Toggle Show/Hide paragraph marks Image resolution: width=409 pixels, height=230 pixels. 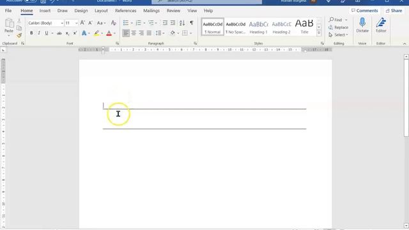[x=192, y=23]
